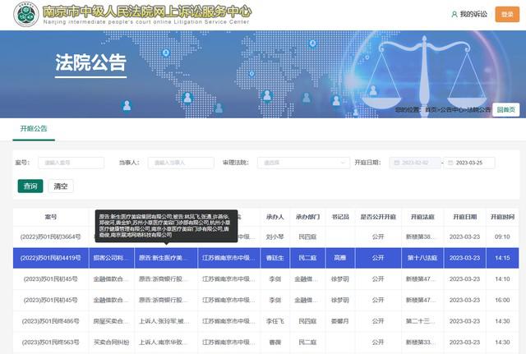Open the 我的诉讼 link
This screenshot has height=354, width=526.
coord(473,14)
